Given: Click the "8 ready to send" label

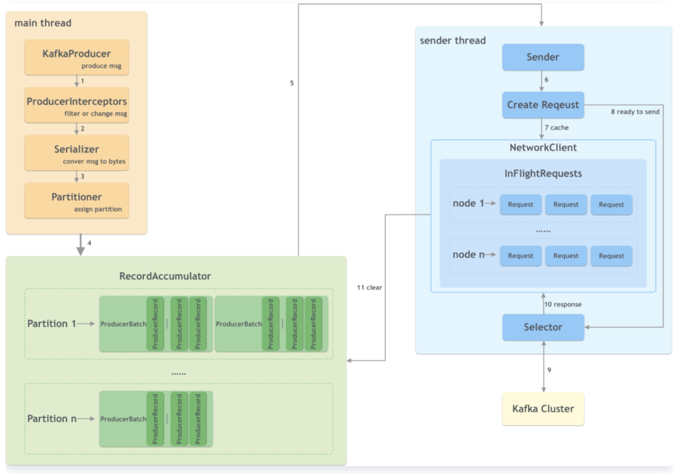Looking at the screenshot, I should tap(635, 112).
